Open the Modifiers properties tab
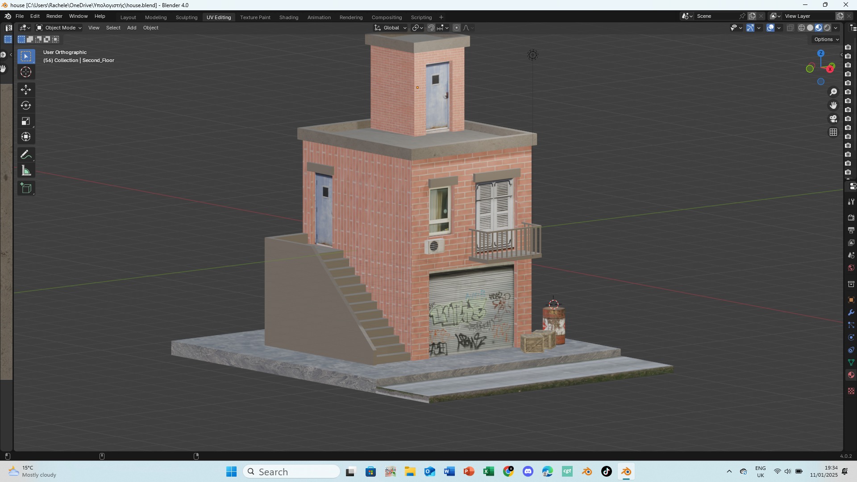The width and height of the screenshot is (857, 482). point(851,312)
